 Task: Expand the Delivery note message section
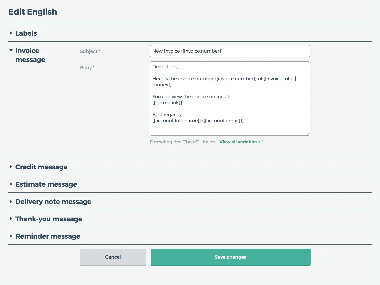coord(53,201)
